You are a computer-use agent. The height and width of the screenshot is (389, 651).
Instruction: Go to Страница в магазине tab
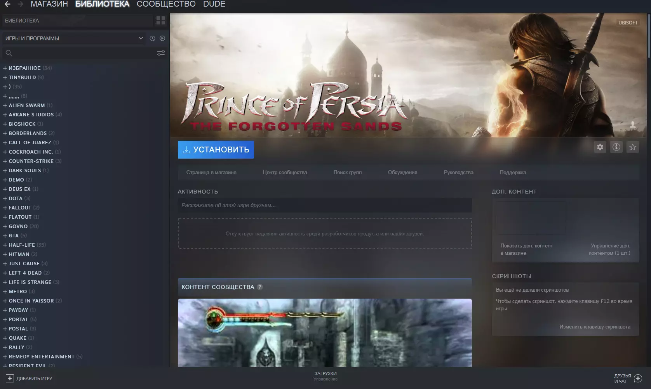click(211, 173)
